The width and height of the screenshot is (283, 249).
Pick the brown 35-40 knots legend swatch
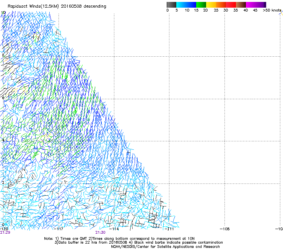click(241, 5)
